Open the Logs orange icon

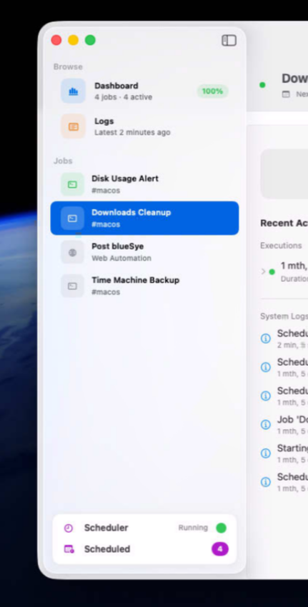(x=73, y=126)
